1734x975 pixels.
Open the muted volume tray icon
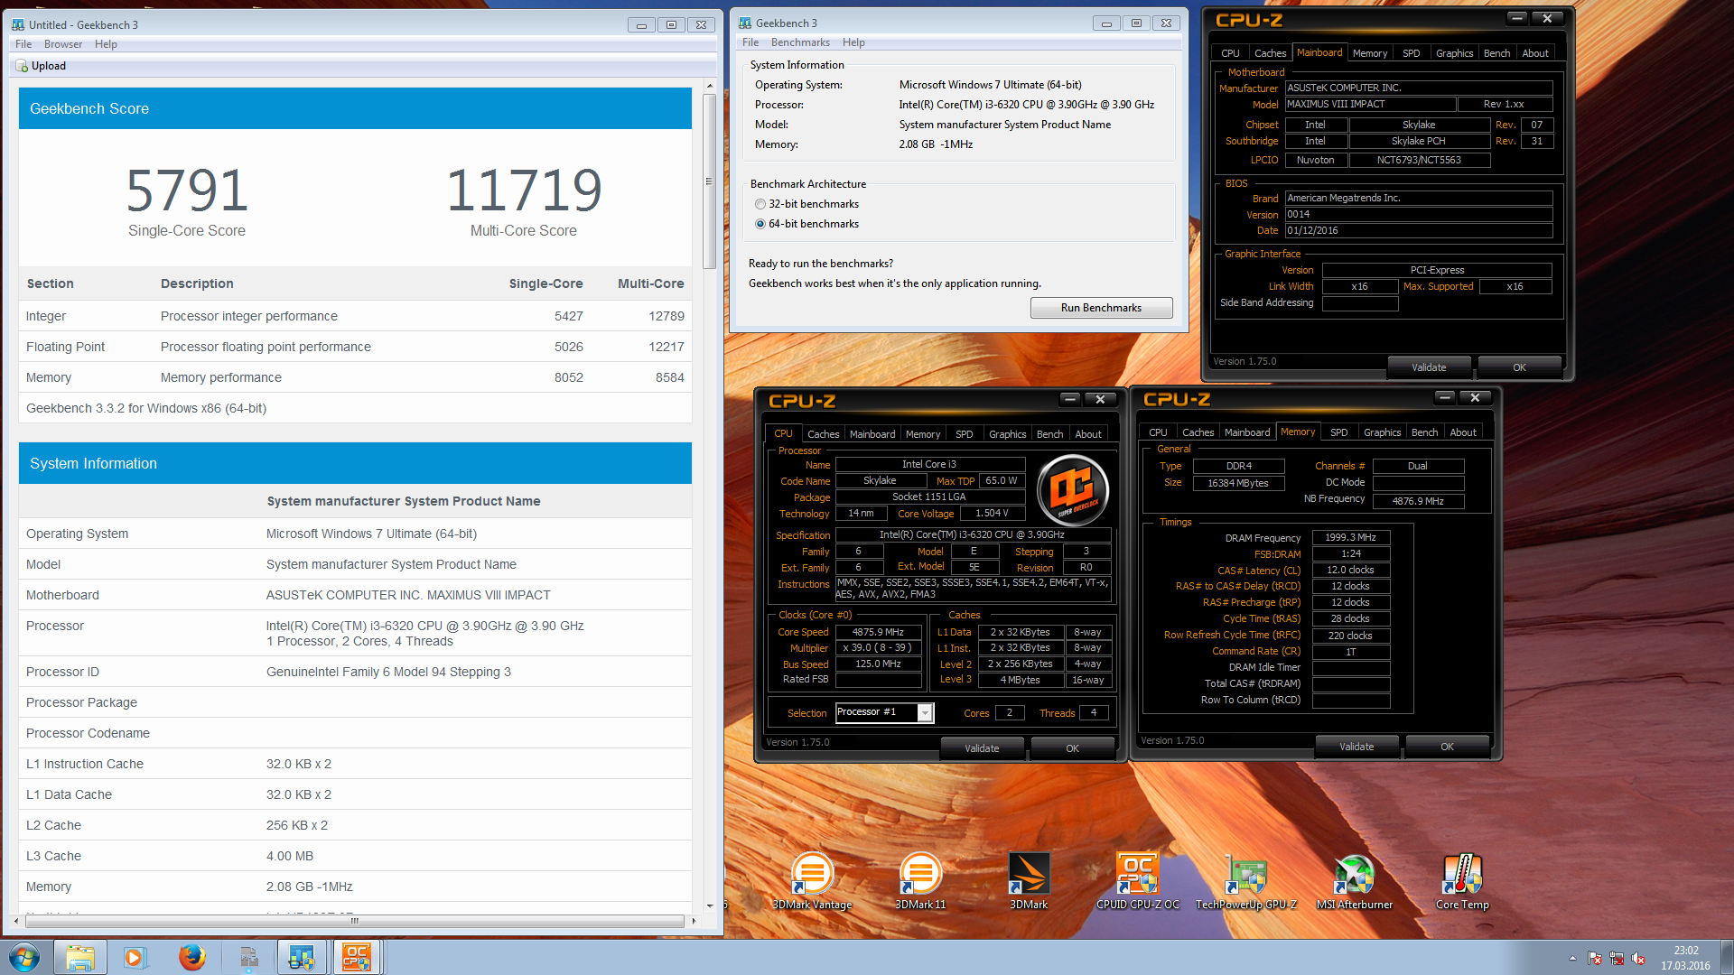1638,958
